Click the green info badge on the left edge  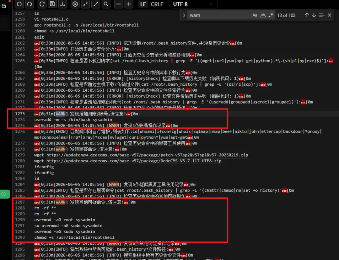coord(4,194)
